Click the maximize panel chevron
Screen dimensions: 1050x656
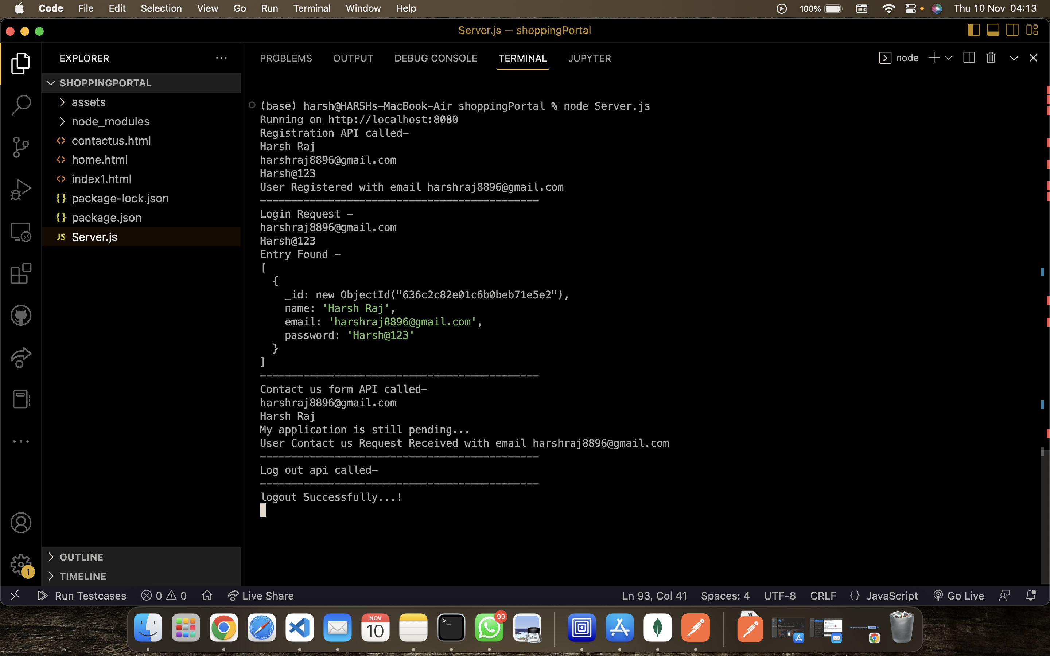coord(1014,58)
